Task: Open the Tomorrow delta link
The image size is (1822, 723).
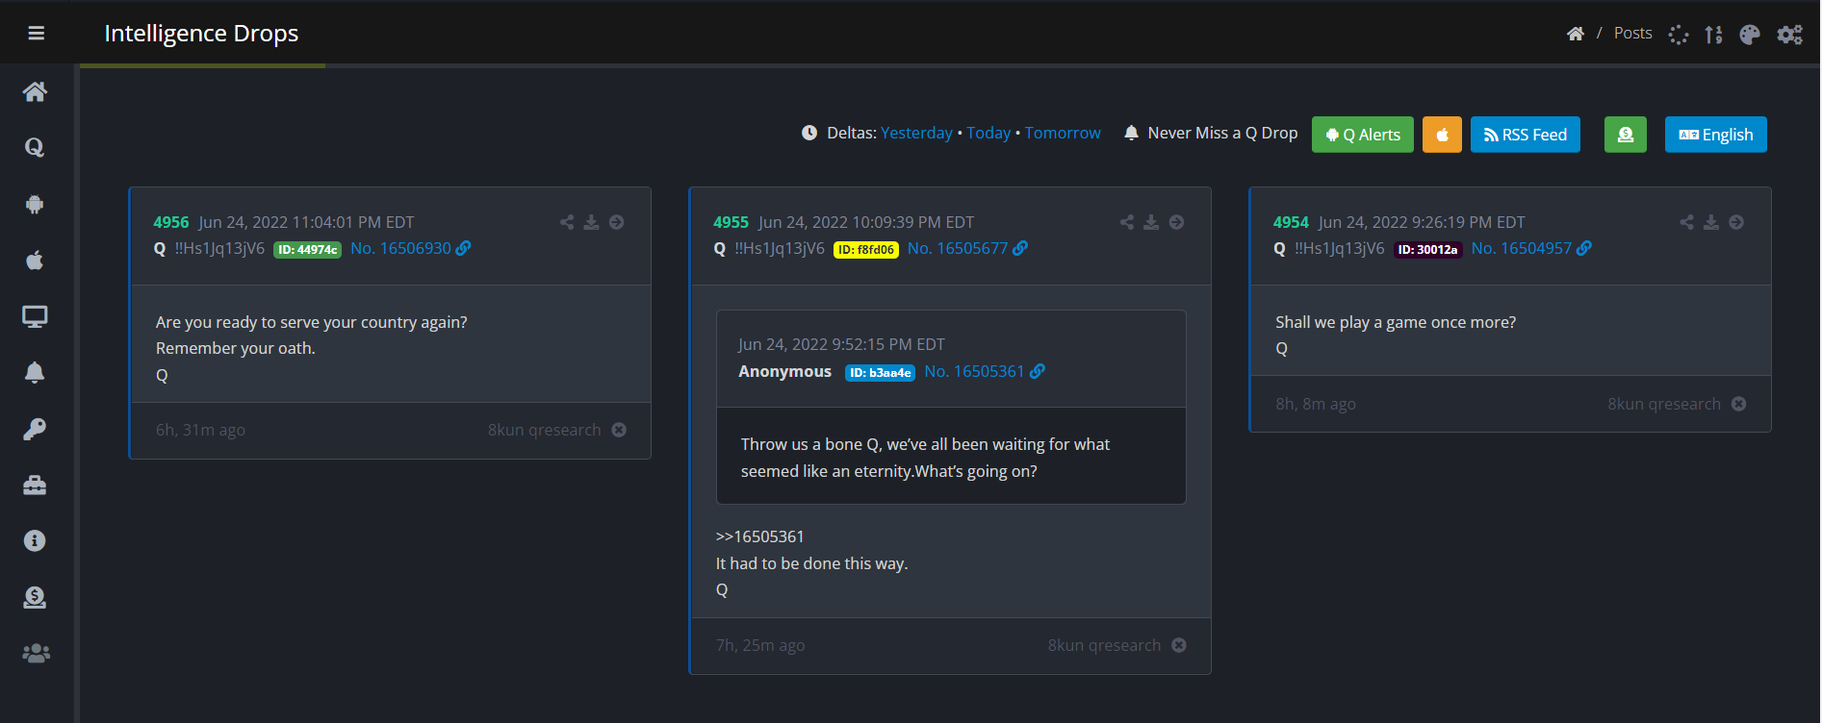Action: (1063, 133)
